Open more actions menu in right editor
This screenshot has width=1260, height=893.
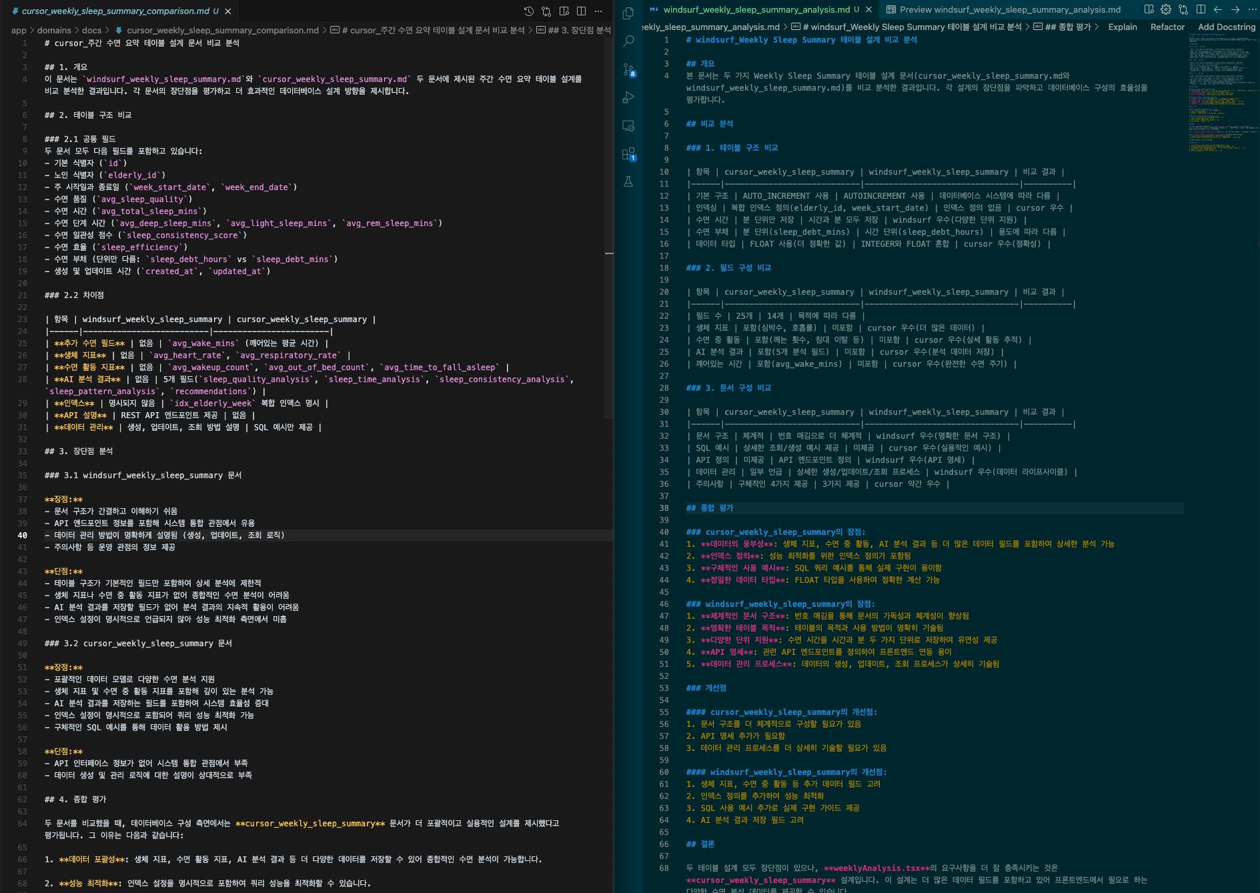(1252, 9)
